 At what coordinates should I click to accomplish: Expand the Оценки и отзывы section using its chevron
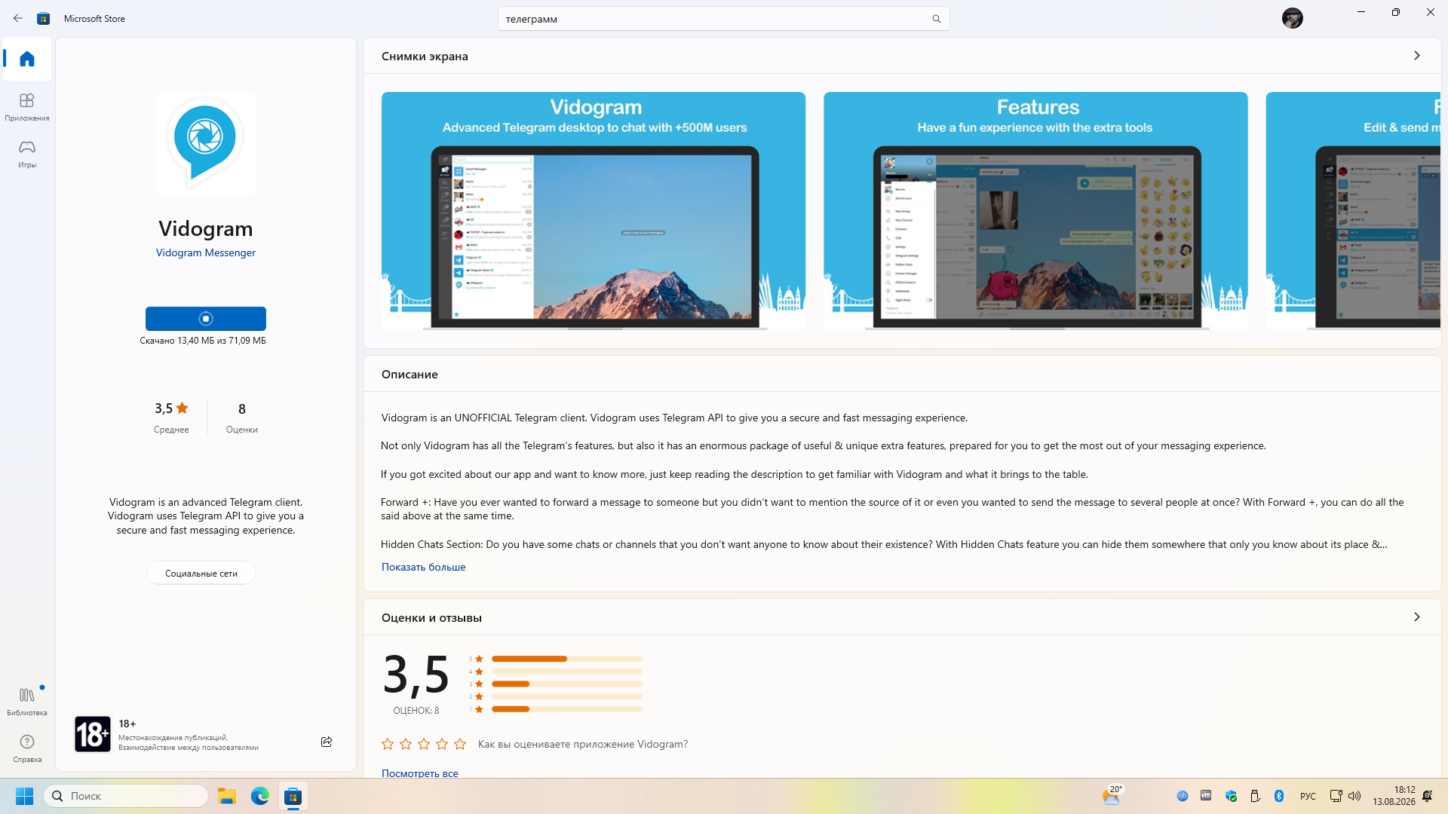tap(1416, 617)
